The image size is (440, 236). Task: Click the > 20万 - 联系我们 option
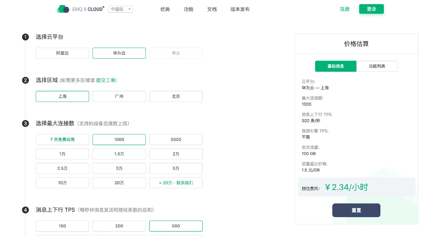(x=176, y=183)
